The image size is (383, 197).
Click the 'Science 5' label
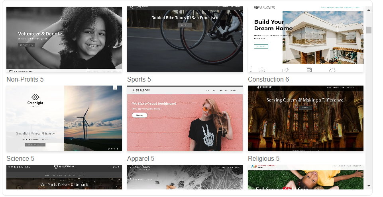point(20,158)
